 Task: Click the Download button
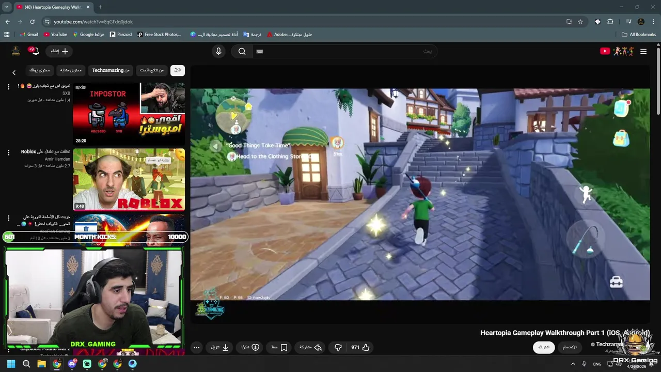point(219,347)
